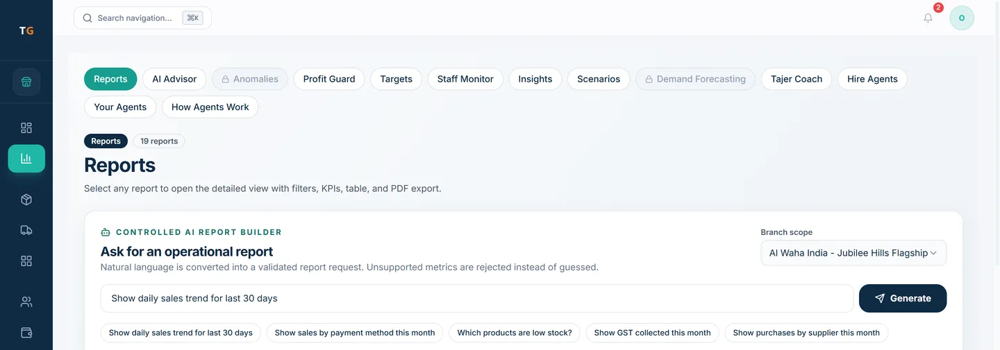The image size is (1000, 350).
Task: Open the people/users icon in sidebar
Action: 26,302
